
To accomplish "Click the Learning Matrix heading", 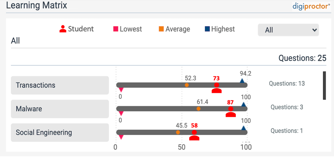I will (x=37, y=5).
